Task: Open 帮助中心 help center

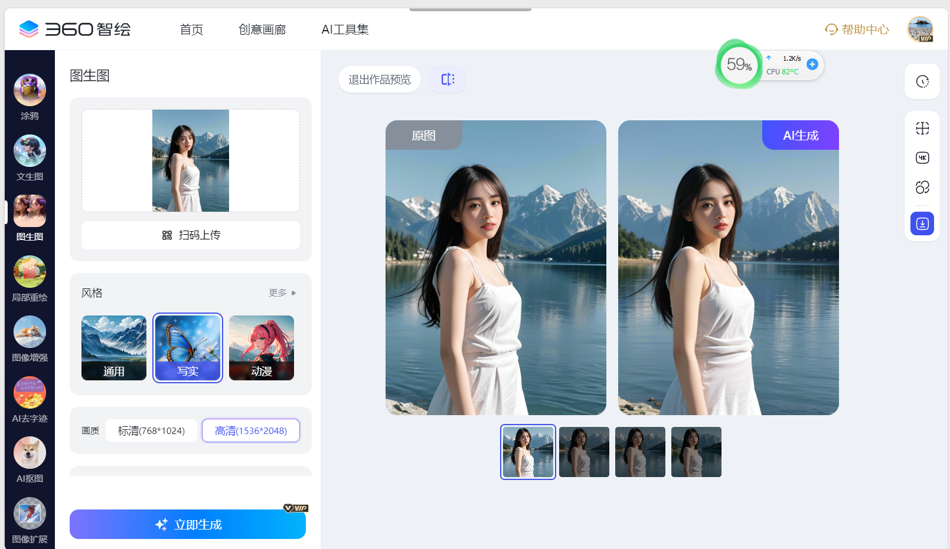Action: (x=857, y=29)
